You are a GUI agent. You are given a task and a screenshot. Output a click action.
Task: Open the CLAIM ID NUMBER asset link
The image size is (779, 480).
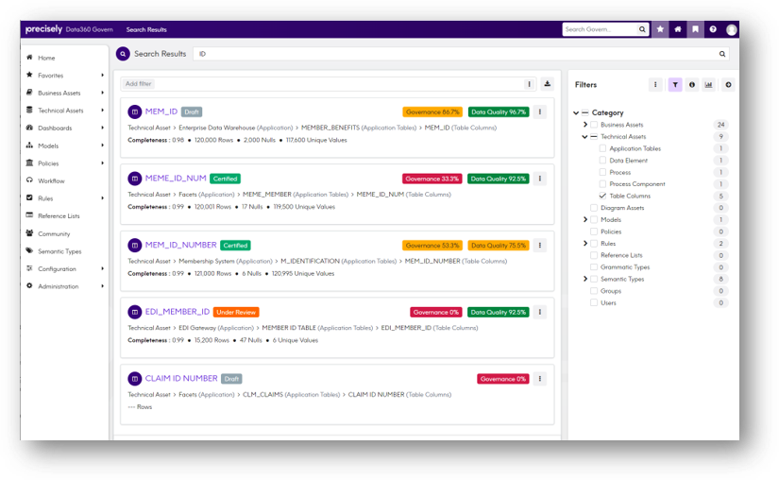click(181, 379)
